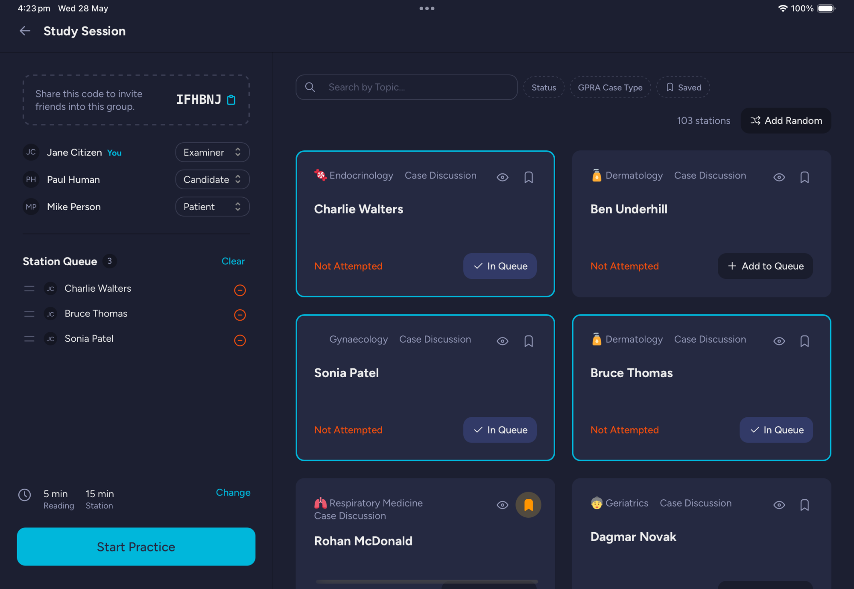Image resolution: width=854 pixels, height=589 pixels.
Task: Tap the Wi-Fi status icon
Action: coord(782,8)
